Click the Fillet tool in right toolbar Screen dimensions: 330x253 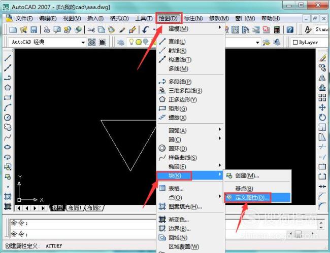(322, 206)
